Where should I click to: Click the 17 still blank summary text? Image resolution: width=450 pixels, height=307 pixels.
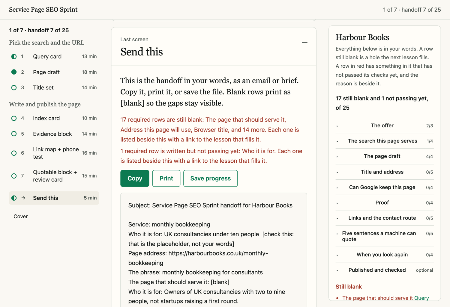tap(382, 103)
